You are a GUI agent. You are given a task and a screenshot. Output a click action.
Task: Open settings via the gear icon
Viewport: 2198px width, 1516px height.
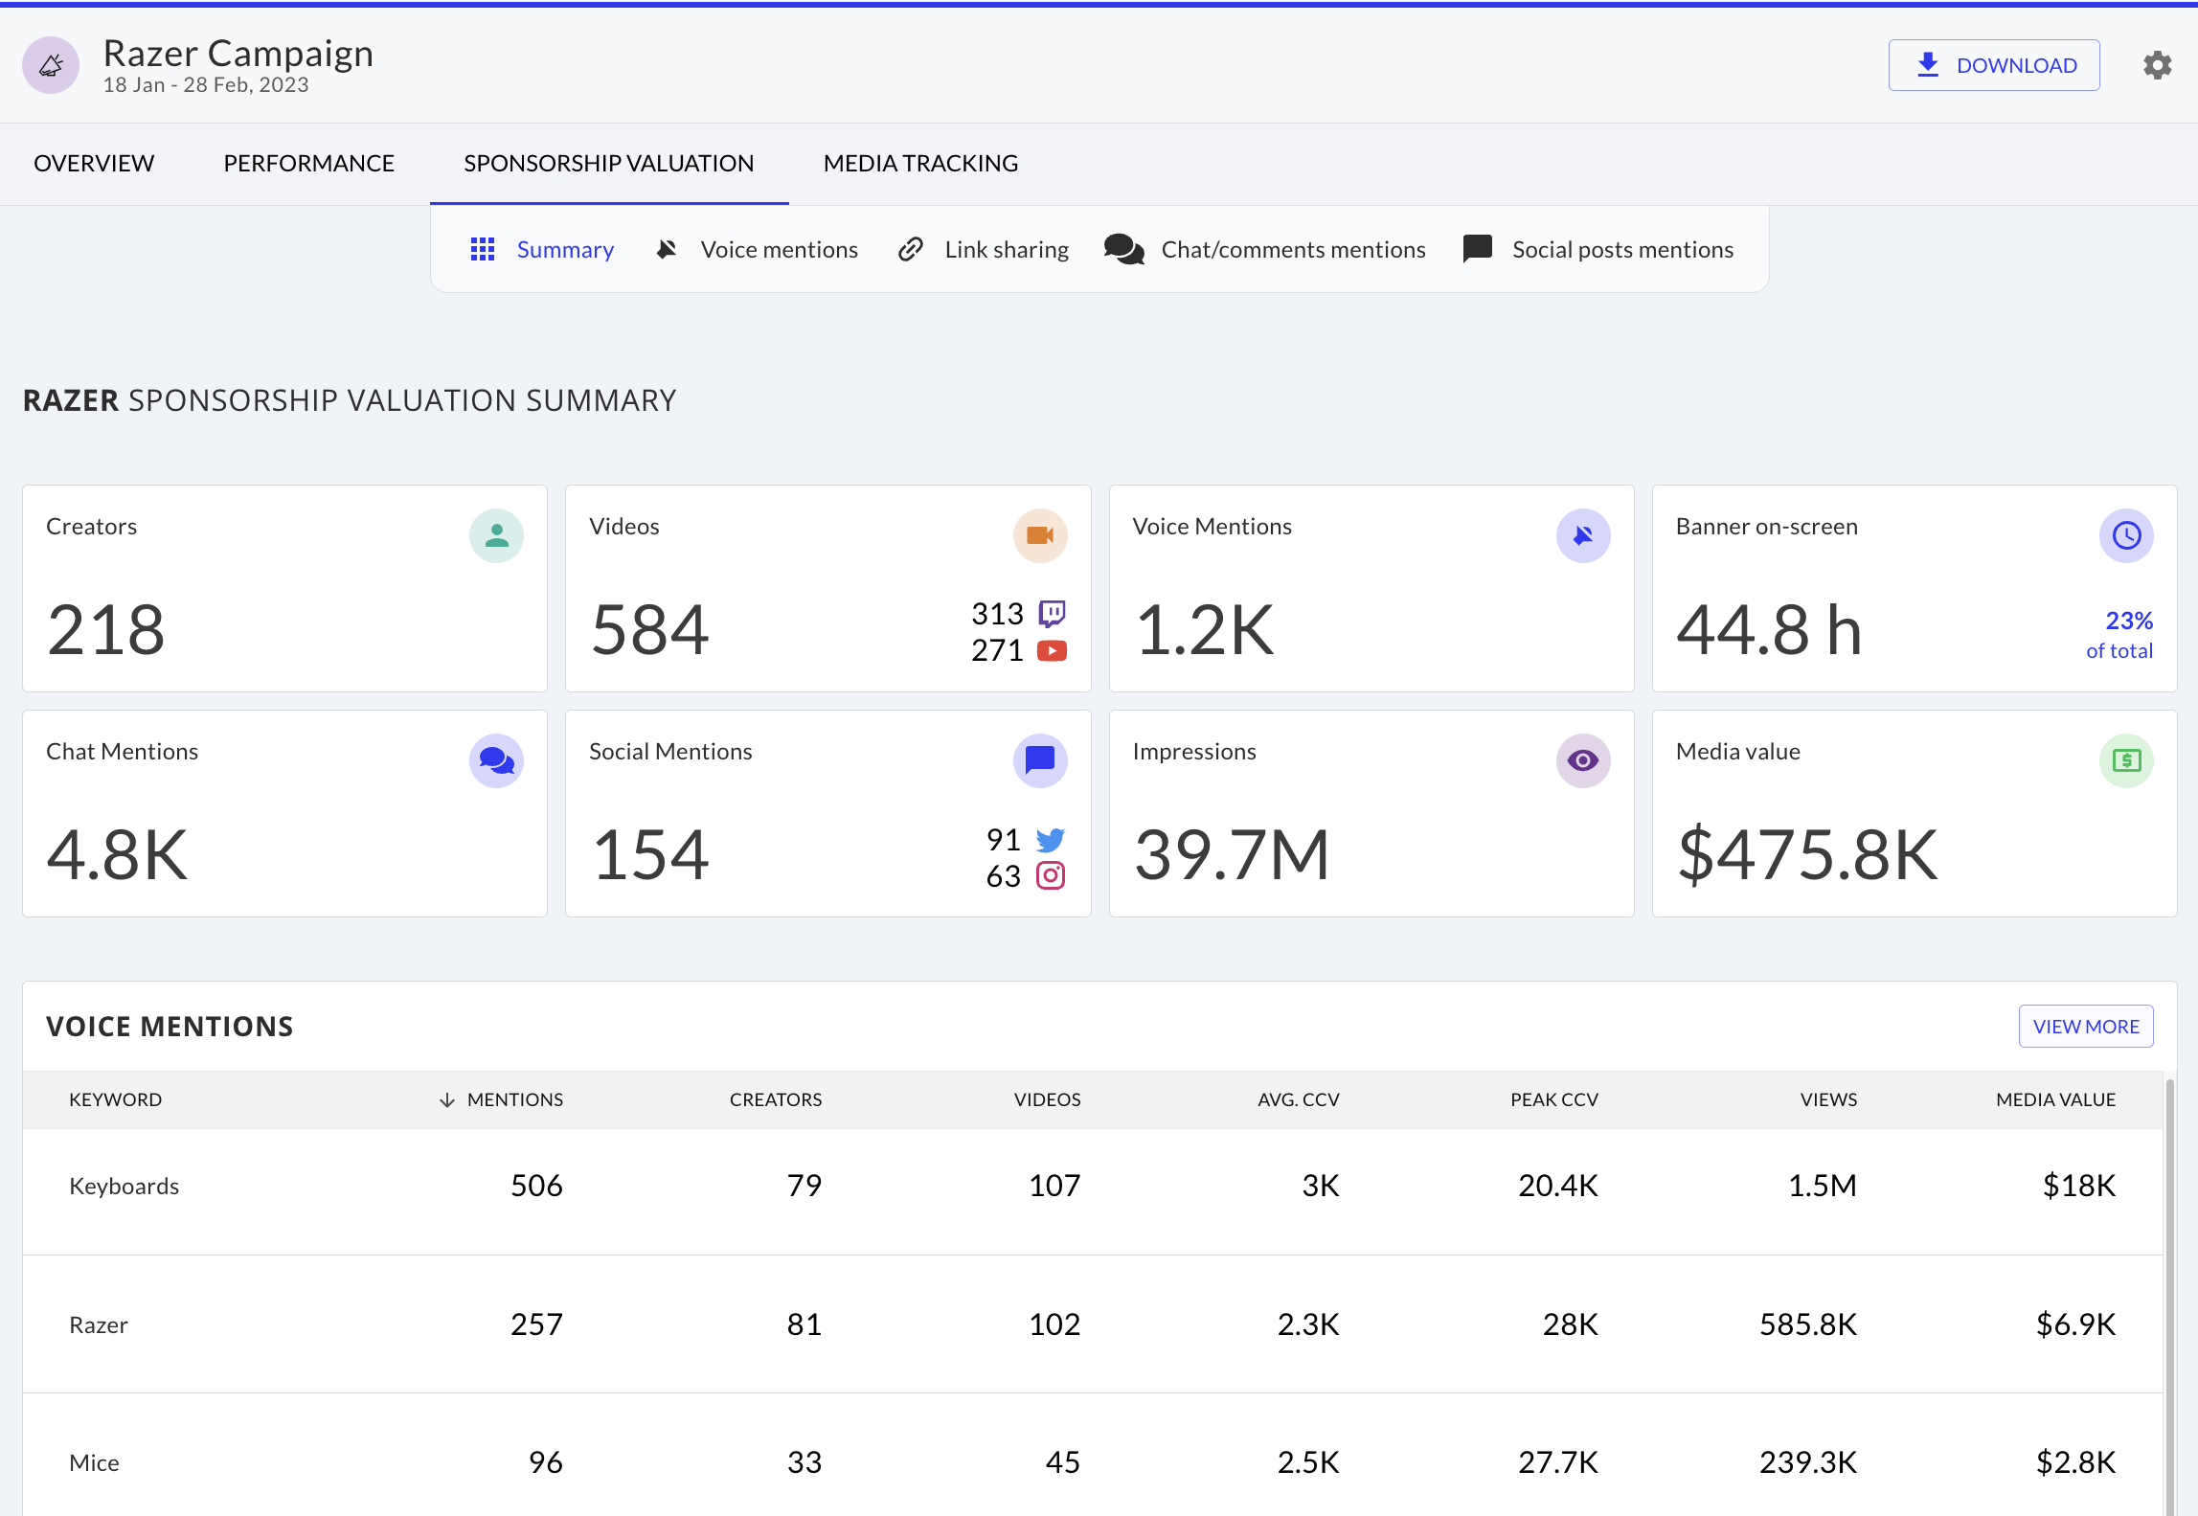[2157, 65]
